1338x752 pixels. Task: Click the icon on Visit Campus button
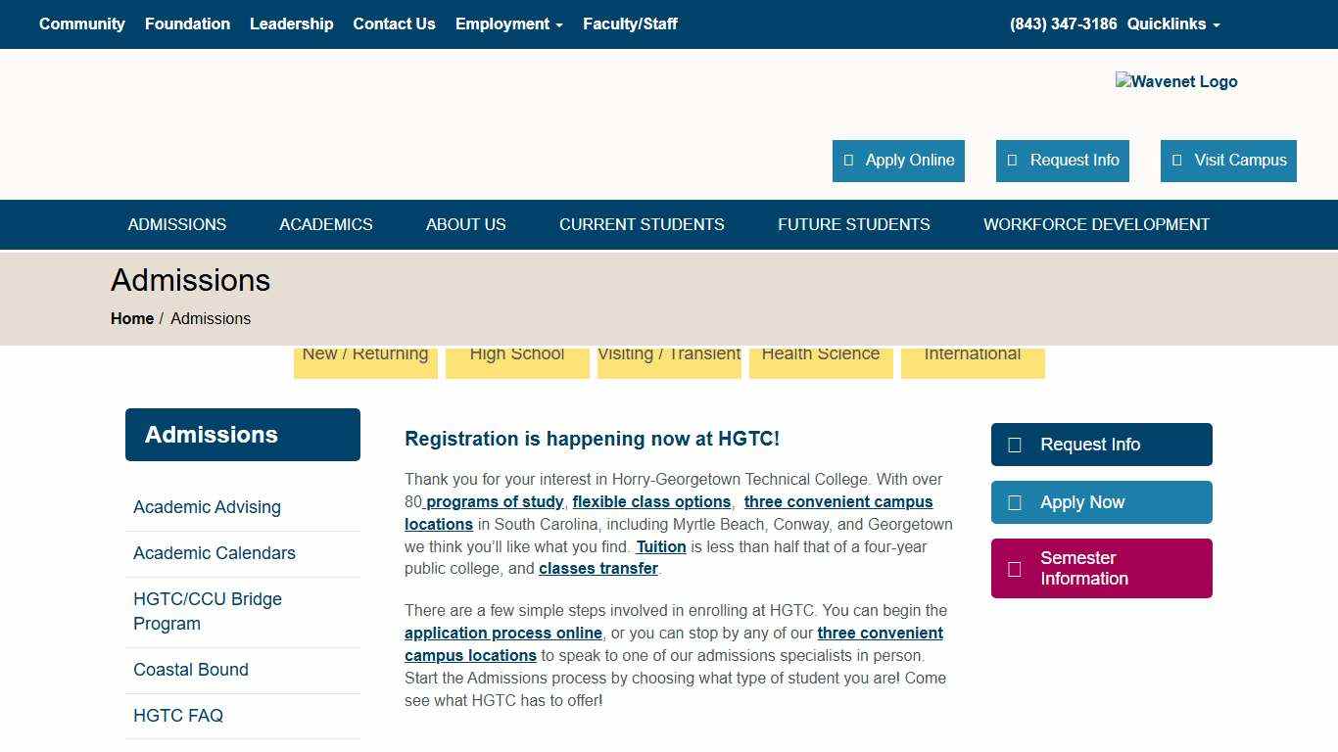tap(1176, 161)
